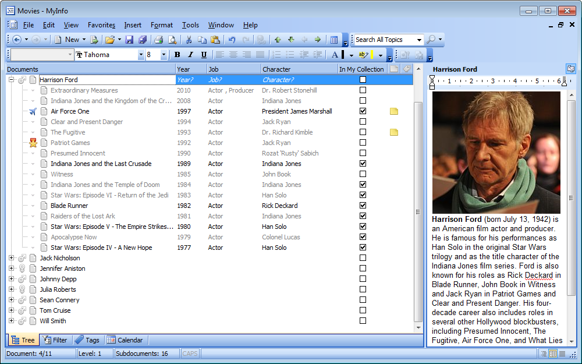Click the yellow note icon on Air Force One row

point(394,111)
